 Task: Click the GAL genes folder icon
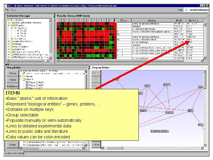(12, 25)
